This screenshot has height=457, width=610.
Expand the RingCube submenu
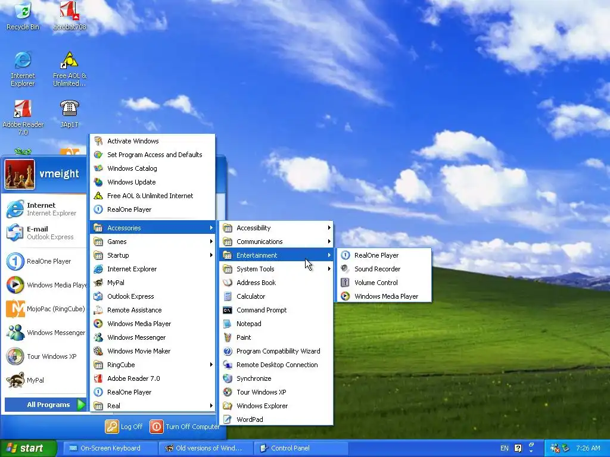152,365
